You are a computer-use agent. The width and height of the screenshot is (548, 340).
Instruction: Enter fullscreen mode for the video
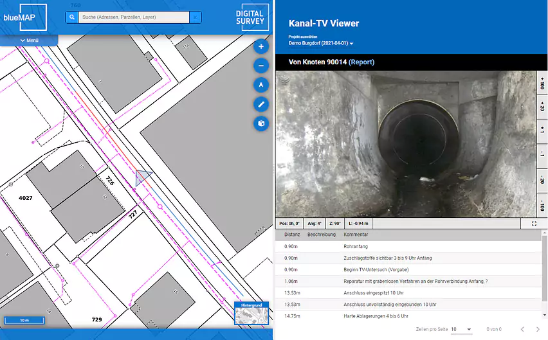[534, 224]
